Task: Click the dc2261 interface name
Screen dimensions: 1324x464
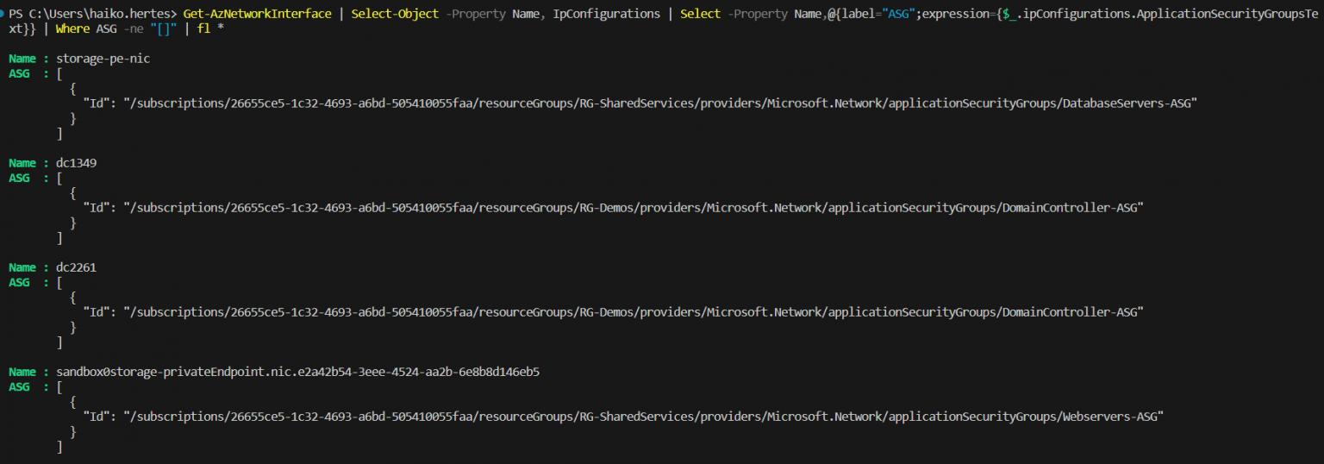Action: coord(76,267)
